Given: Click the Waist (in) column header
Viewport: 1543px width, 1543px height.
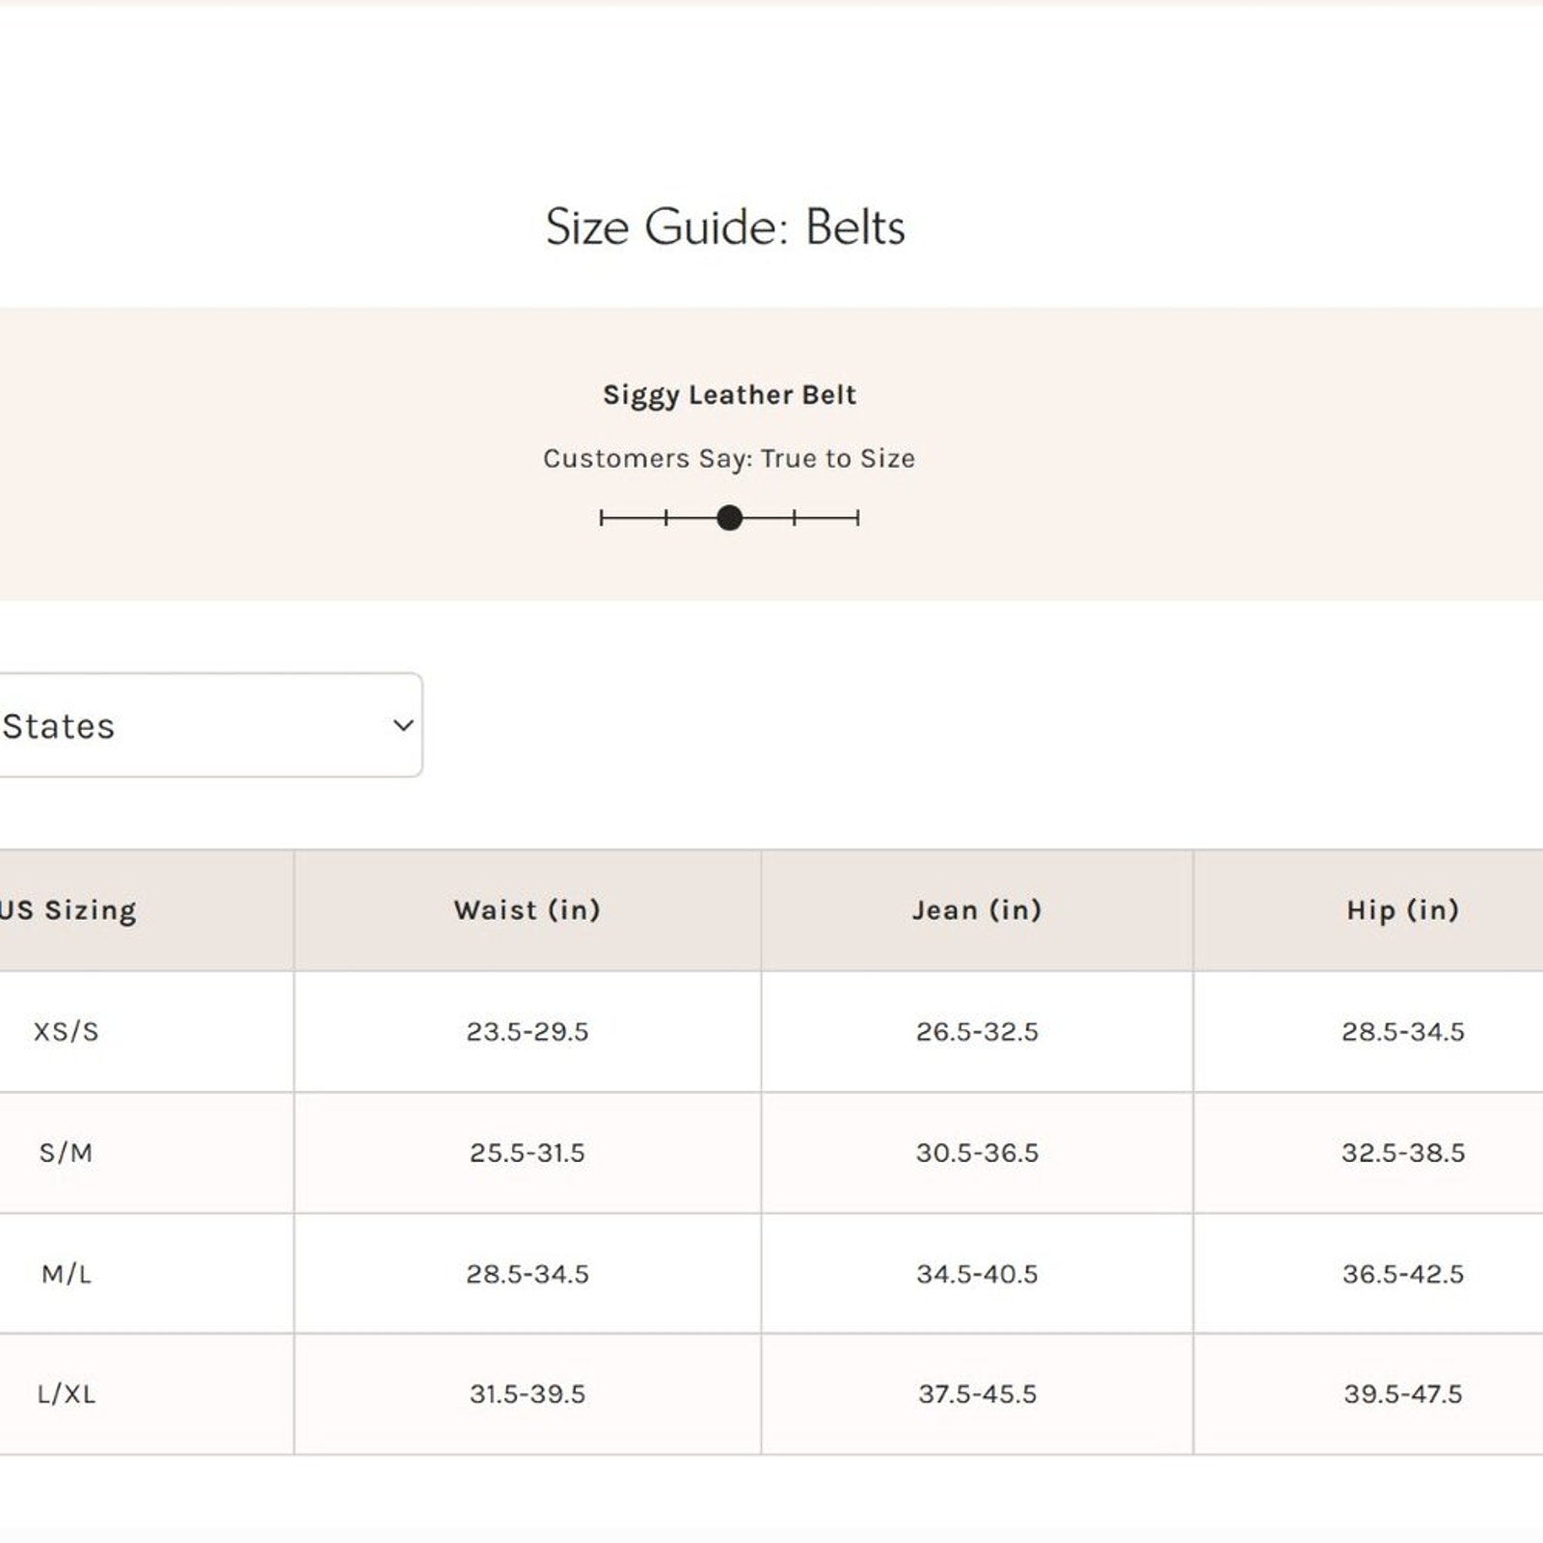Looking at the screenshot, I should [528, 909].
